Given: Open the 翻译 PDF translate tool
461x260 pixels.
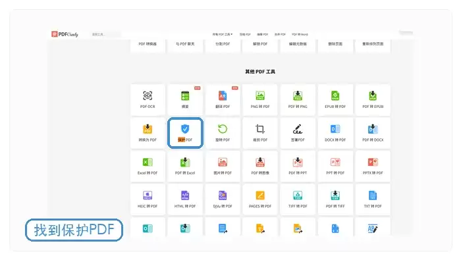Looking at the screenshot, I should (x=223, y=100).
